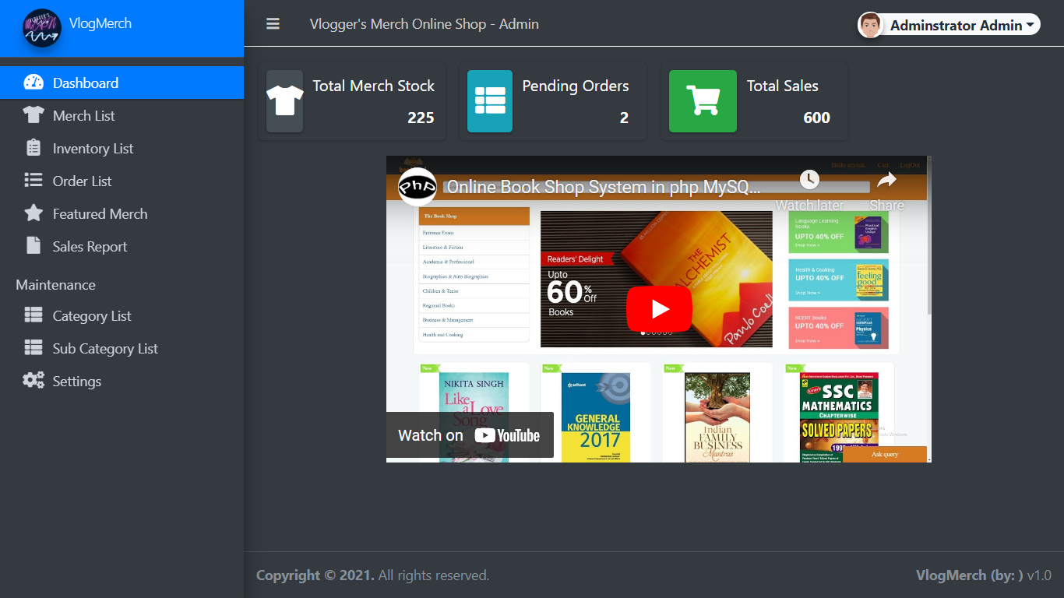Click the Dashboard speedometer icon

click(33, 83)
